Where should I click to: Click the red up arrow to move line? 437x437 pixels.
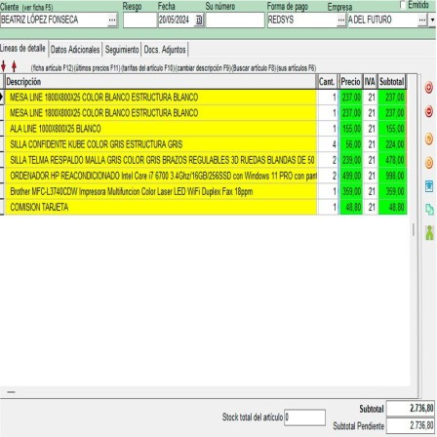point(14,66)
